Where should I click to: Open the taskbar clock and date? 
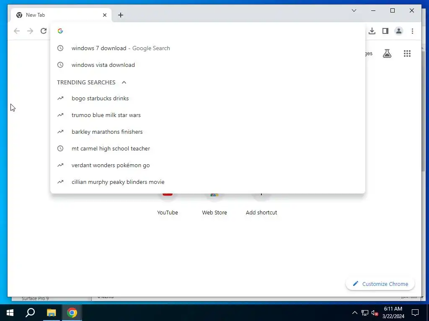pyautogui.click(x=393, y=313)
